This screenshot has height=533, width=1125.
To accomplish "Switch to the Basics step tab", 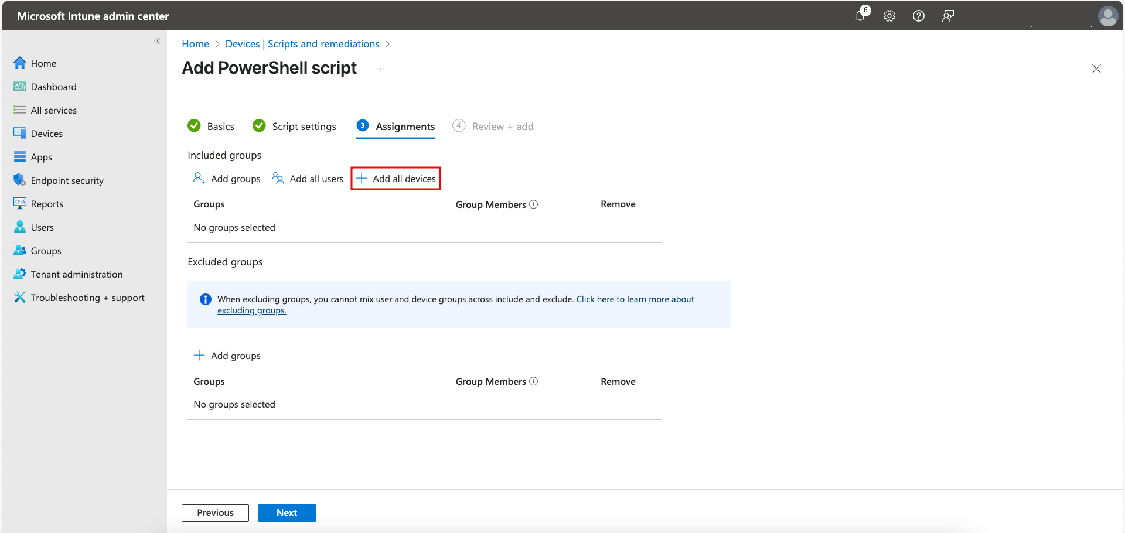I will pos(211,126).
